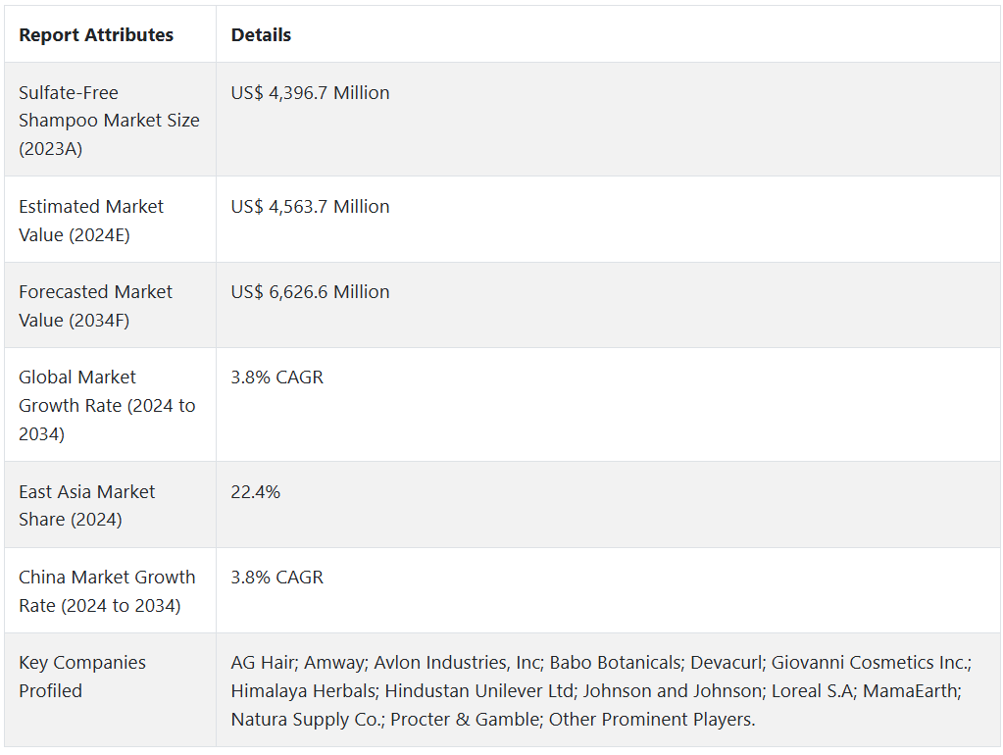This screenshot has height=755, width=1003.
Task: Select the Global Market Growth Rate cell
Action: click(x=107, y=405)
